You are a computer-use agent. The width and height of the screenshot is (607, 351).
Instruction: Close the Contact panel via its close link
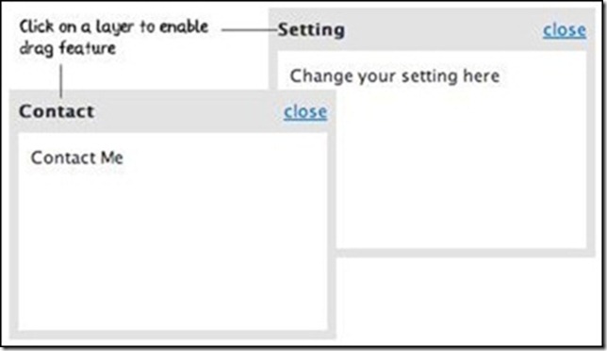click(x=305, y=112)
